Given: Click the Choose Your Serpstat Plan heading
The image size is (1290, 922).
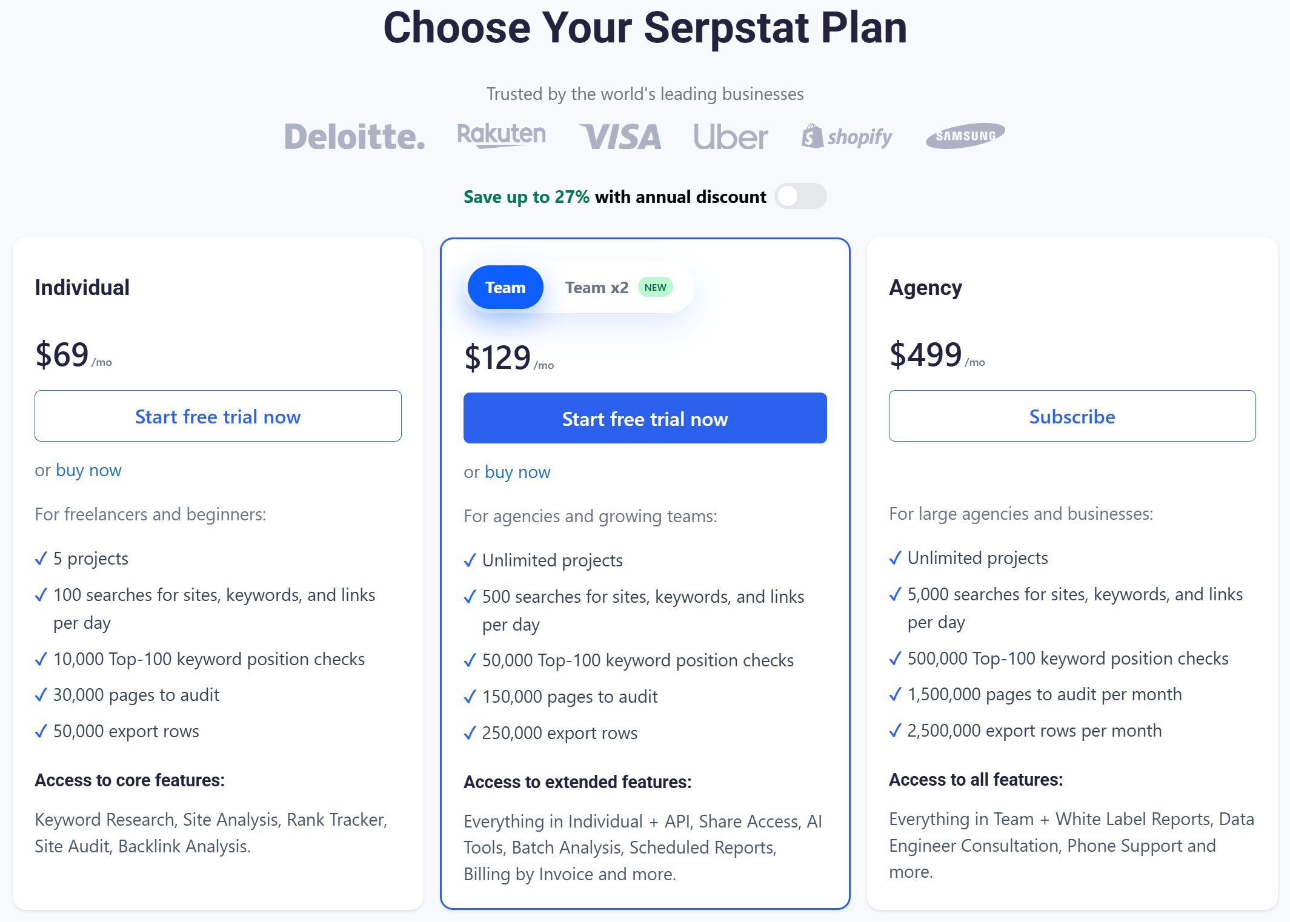Looking at the screenshot, I should click(x=645, y=28).
